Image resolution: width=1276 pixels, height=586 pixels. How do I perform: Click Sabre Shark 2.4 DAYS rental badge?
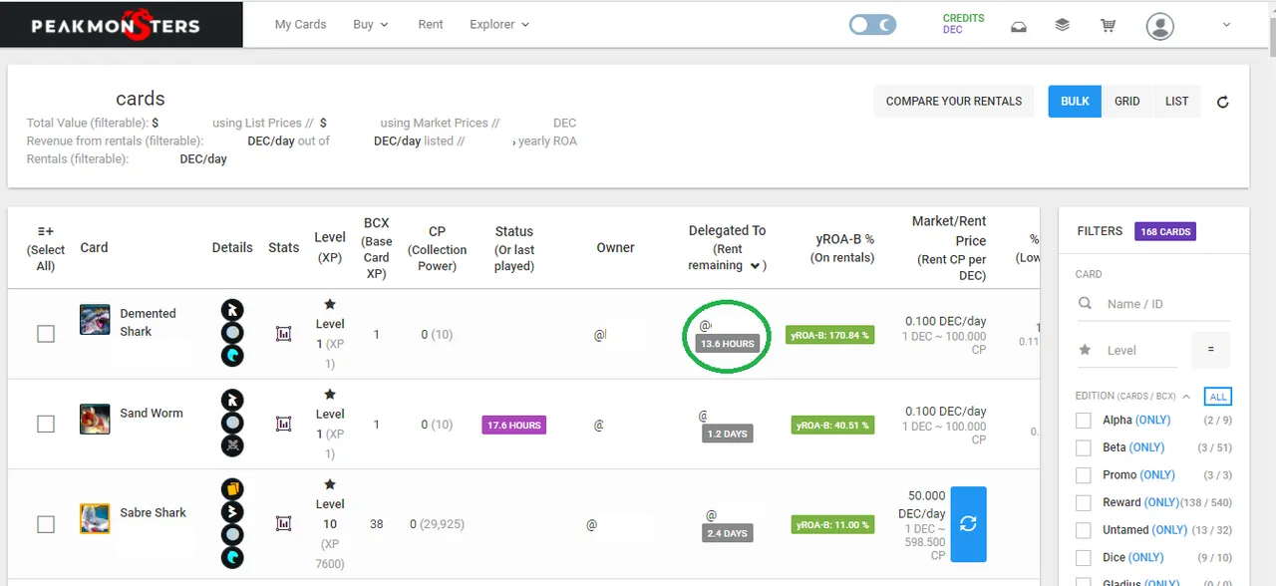tap(727, 533)
